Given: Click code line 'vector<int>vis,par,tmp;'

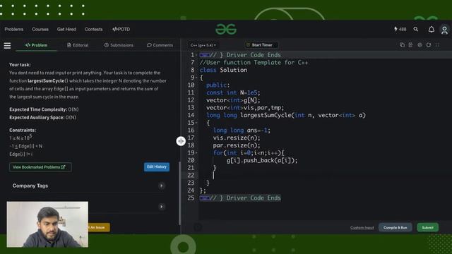Looking at the screenshot, I should (245, 108).
